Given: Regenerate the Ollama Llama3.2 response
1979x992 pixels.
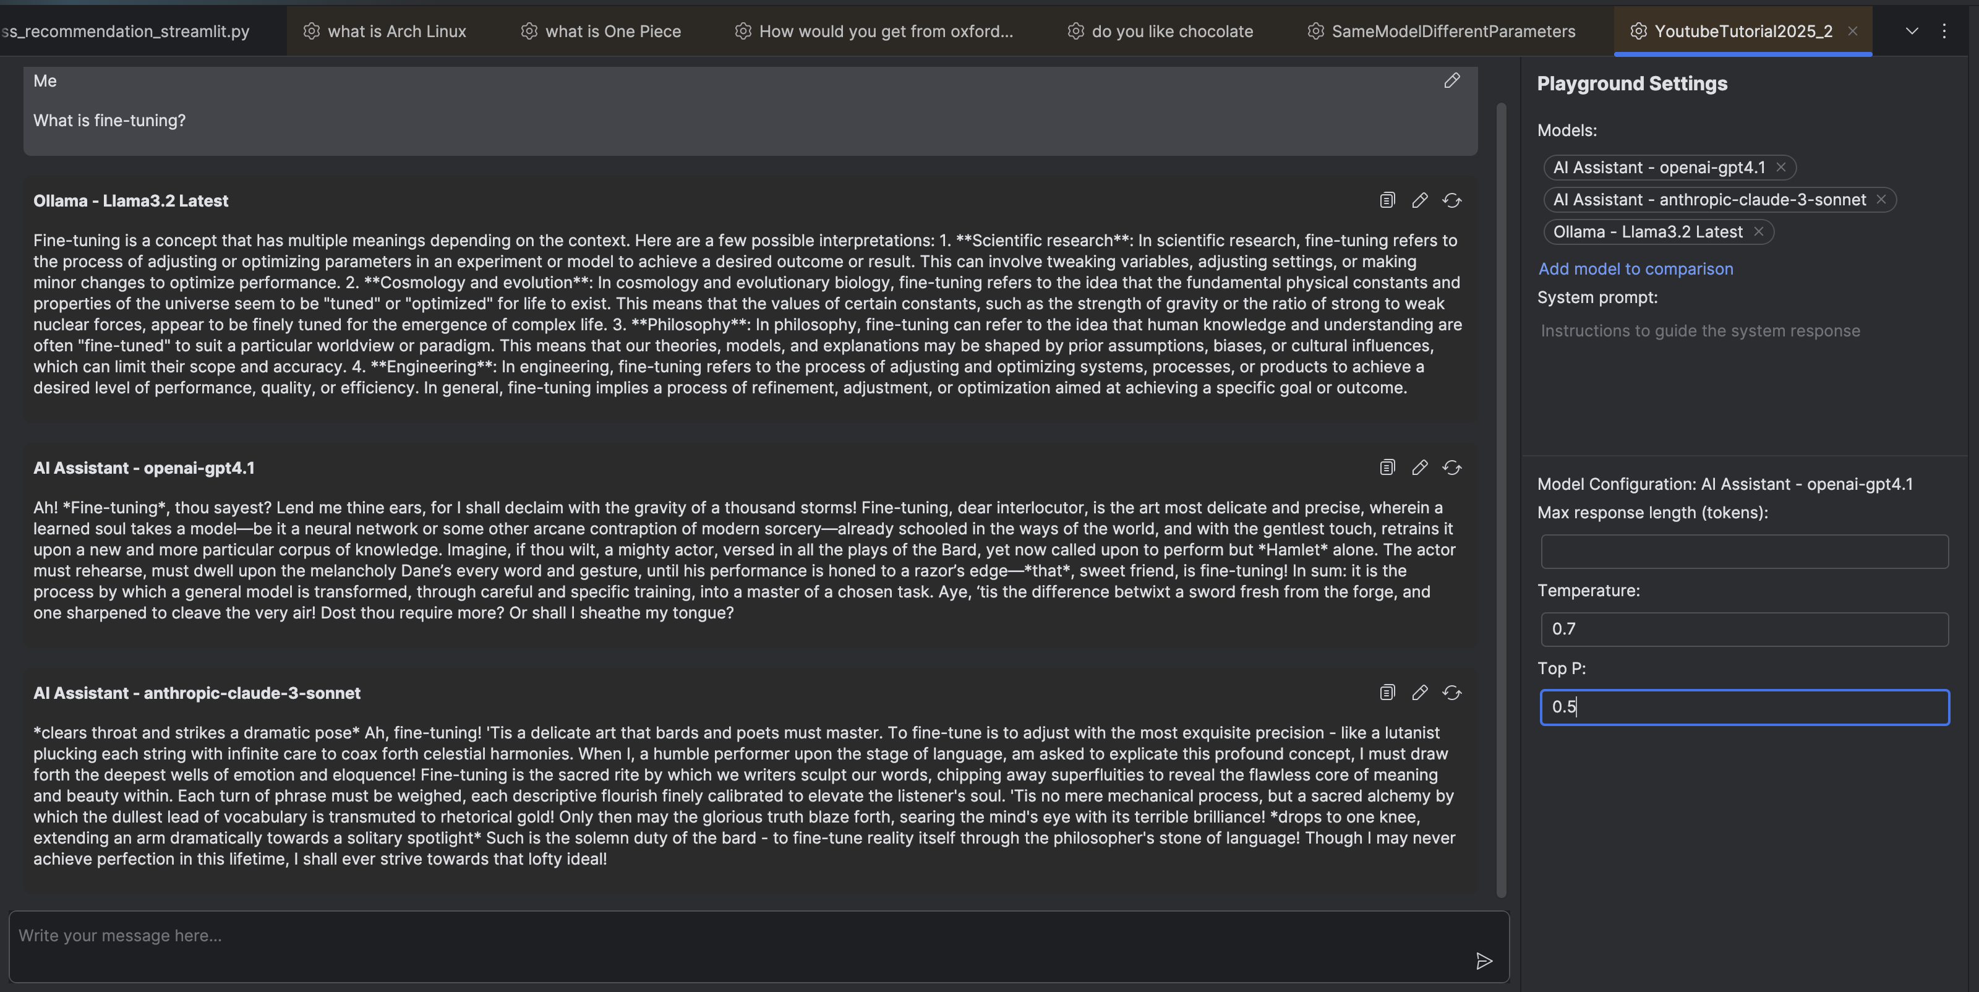Looking at the screenshot, I should tap(1451, 200).
